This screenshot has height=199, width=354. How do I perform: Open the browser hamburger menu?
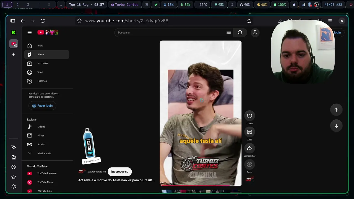[x=330, y=21]
